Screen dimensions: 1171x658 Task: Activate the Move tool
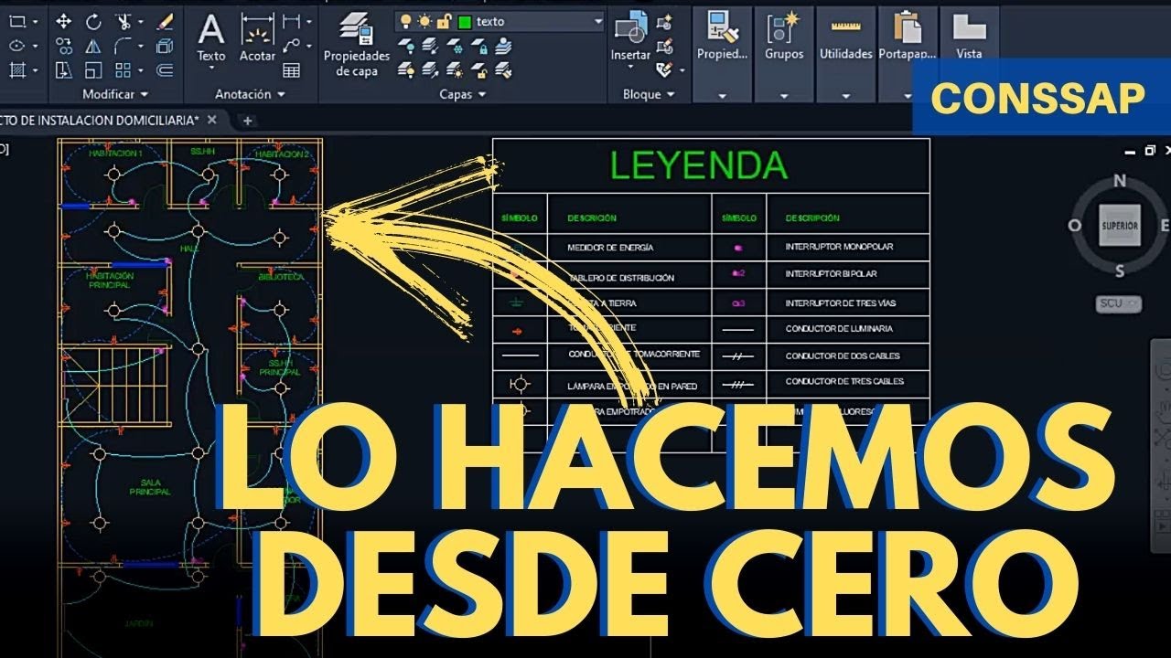[64, 21]
